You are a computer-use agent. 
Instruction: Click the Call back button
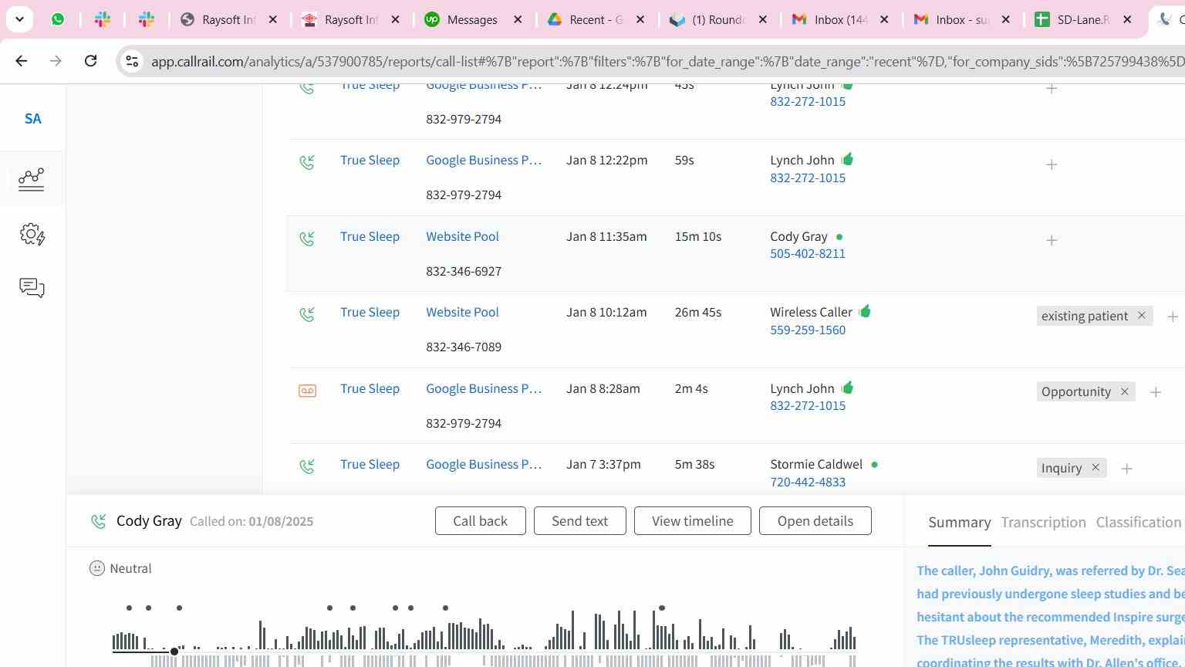pyautogui.click(x=481, y=521)
